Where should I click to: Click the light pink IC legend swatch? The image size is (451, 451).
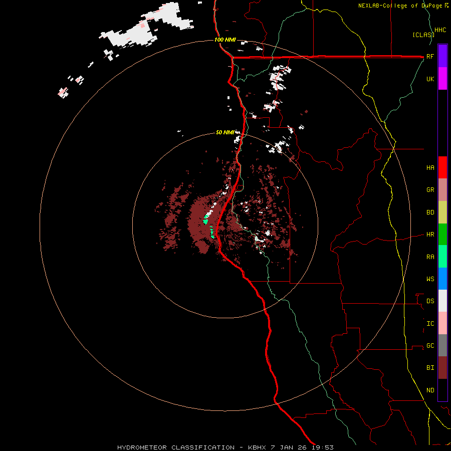click(442, 323)
